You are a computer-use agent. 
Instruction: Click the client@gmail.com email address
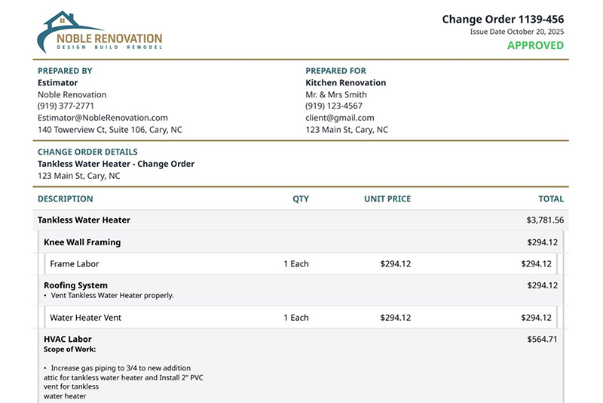click(x=340, y=118)
